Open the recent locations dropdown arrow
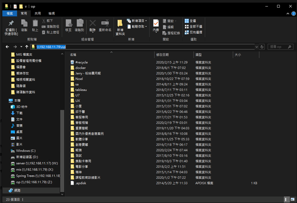This screenshot has height=203, width=297. (21, 47)
